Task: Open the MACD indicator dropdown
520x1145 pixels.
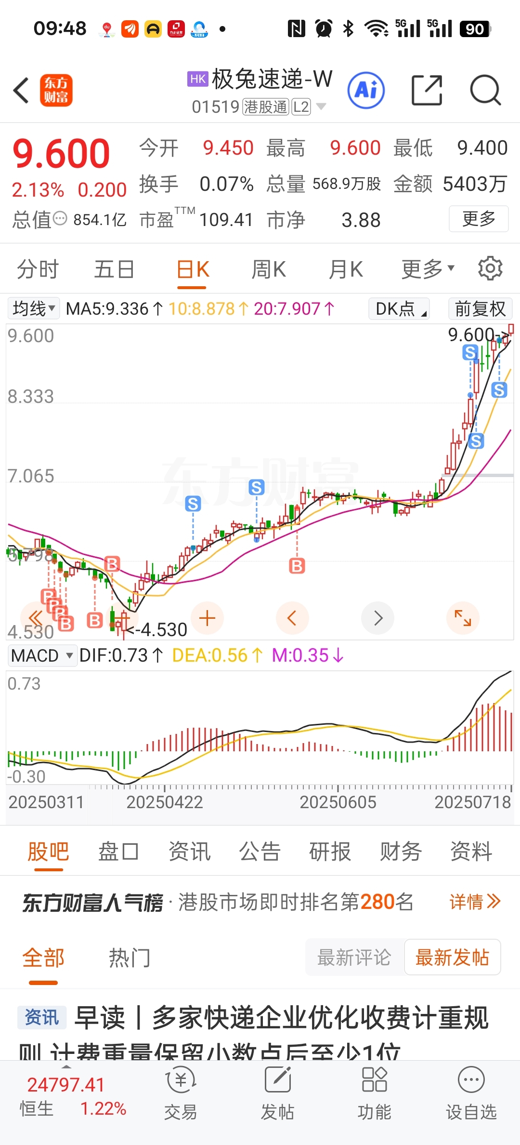Action: [x=42, y=655]
